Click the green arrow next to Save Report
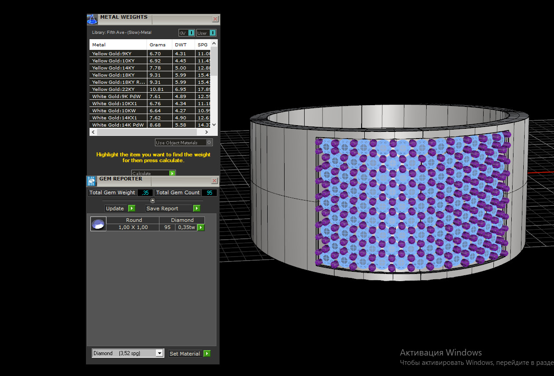The height and width of the screenshot is (376, 554). 196,208
